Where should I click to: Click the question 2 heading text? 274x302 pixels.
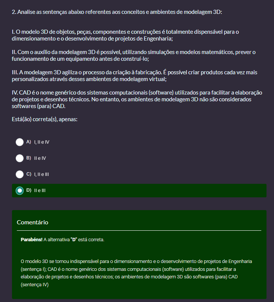tap(117, 12)
